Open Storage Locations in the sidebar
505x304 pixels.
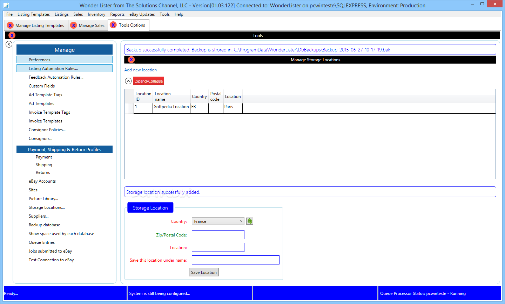click(x=47, y=207)
